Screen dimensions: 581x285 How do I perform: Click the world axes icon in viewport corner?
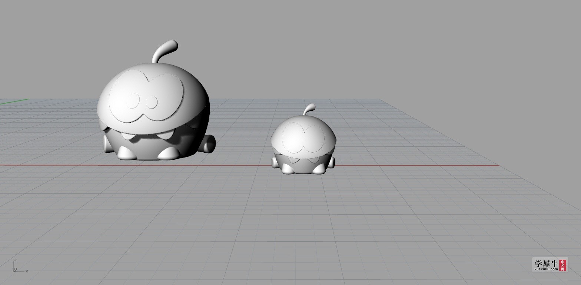point(20,266)
